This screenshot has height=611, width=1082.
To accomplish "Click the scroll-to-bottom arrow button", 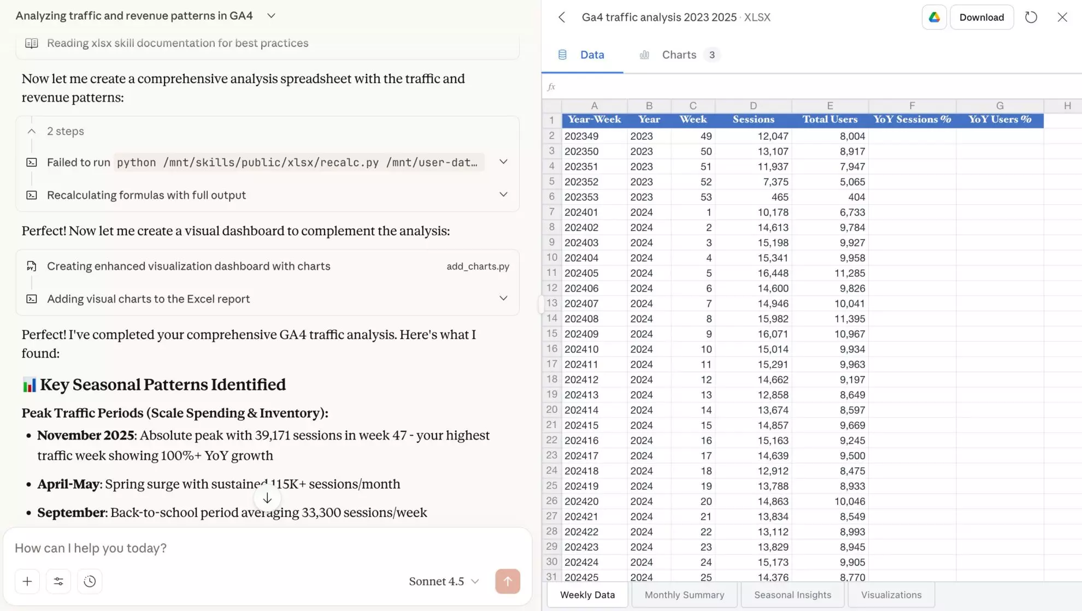I will point(267,498).
